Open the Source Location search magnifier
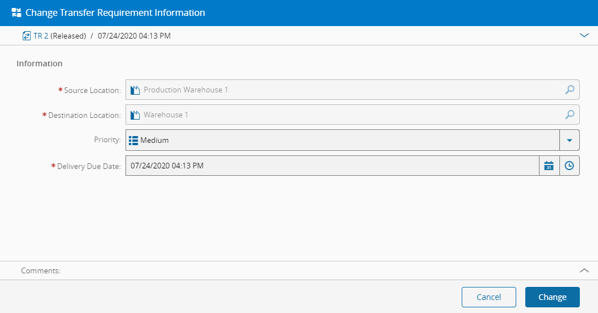 click(x=570, y=90)
